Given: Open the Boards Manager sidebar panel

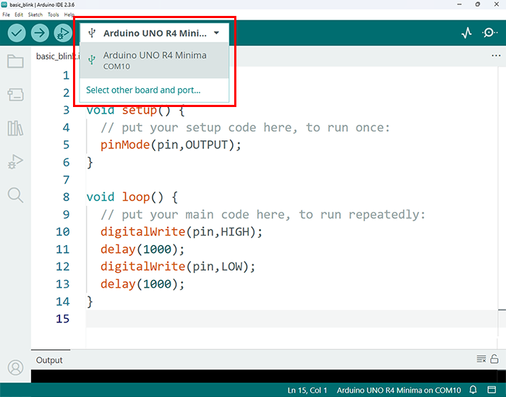Looking at the screenshot, I should (x=15, y=95).
